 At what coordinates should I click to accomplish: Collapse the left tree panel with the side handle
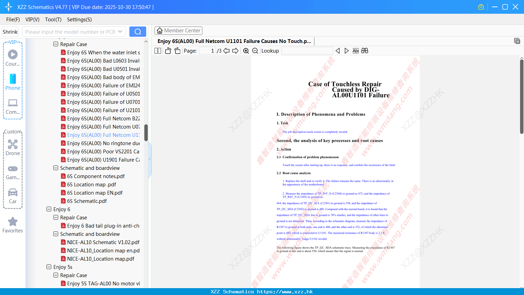[x=150, y=159]
